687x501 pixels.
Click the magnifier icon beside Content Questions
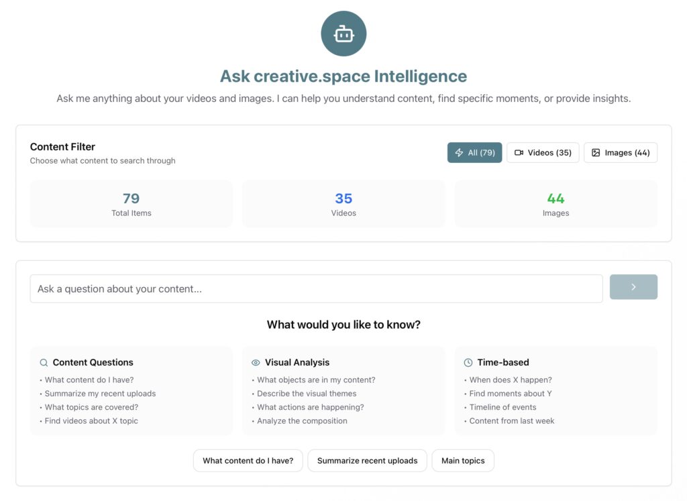tap(44, 363)
